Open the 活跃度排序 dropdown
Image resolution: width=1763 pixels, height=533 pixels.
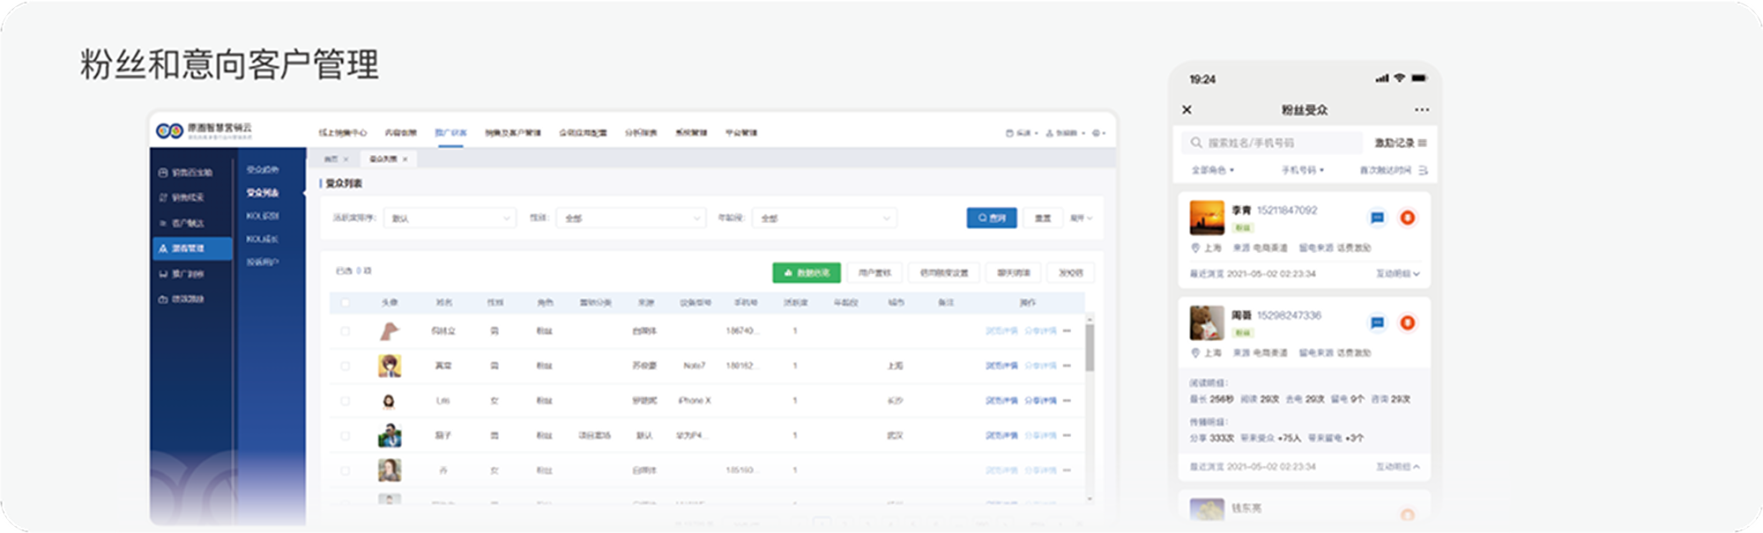[450, 218]
